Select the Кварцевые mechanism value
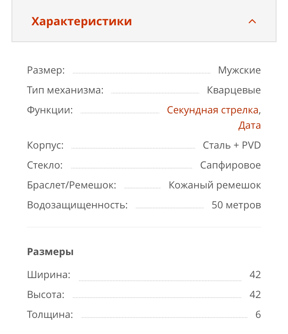Viewport: 288px width, 334px height. click(x=233, y=90)
